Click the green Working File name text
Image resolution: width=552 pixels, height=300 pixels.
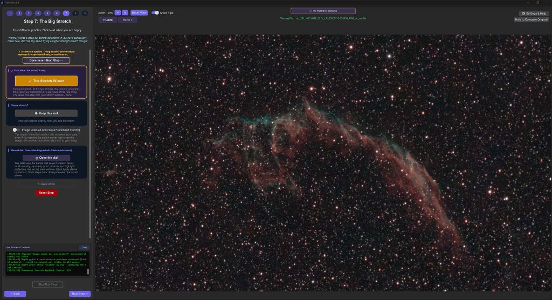pos(323,18)
